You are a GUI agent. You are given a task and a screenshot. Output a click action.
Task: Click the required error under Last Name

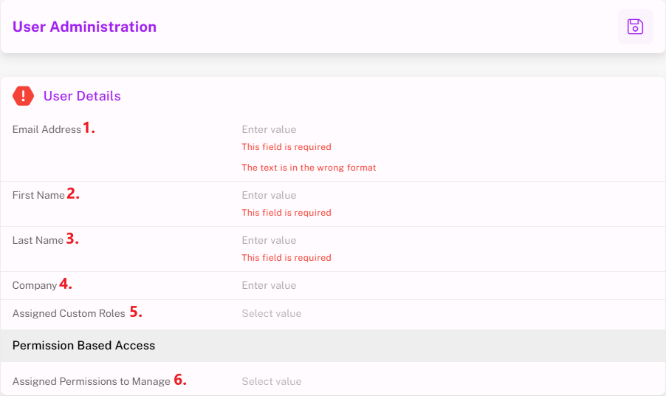coord(286,258)
